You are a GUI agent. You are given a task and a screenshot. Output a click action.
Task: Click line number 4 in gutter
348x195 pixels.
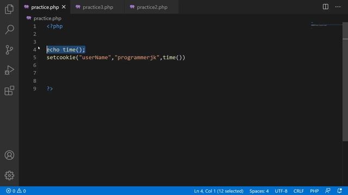point(35,50)
